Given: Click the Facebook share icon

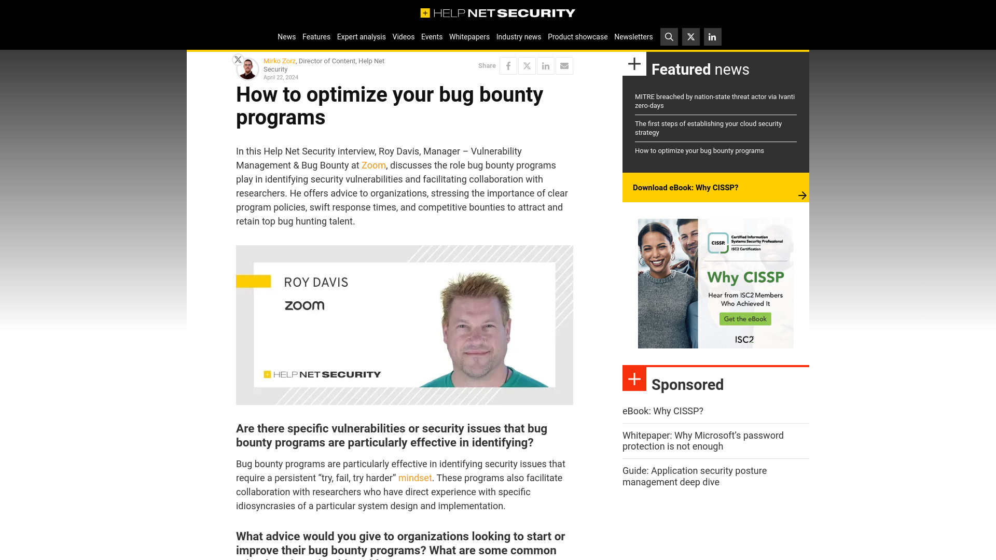Looking at the screenshot, I should (508, 65).
